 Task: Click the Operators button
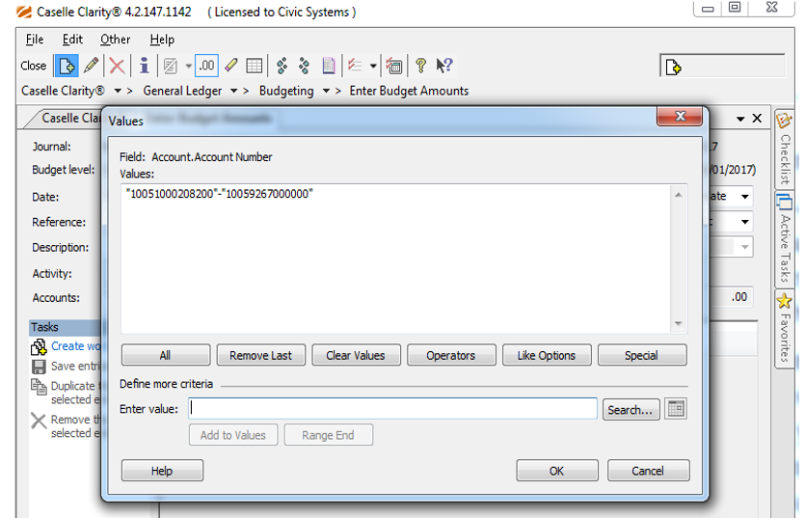(451, 355)
